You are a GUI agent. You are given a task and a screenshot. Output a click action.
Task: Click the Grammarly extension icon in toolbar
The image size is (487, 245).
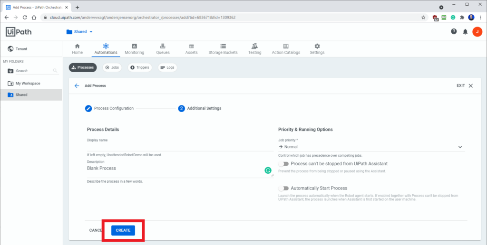coord(453,18)
